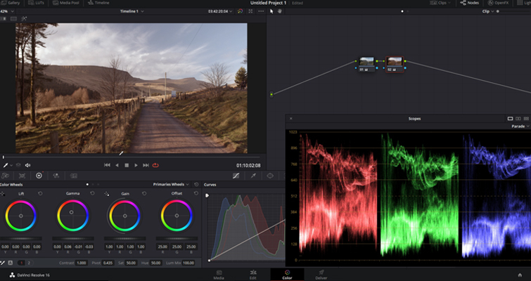Open the Primaries Wheels dropdown
531x281 pixels.
click(x=171, y=184)
